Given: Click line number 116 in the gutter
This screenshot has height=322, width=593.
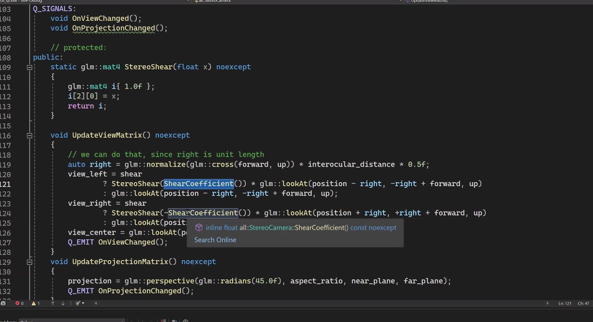Looking at the screenshot, I should point(6,135).
